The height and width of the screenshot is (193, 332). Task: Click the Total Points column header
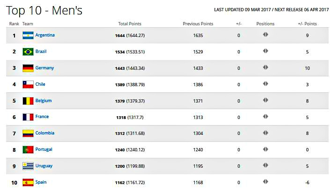click(130, 24)
